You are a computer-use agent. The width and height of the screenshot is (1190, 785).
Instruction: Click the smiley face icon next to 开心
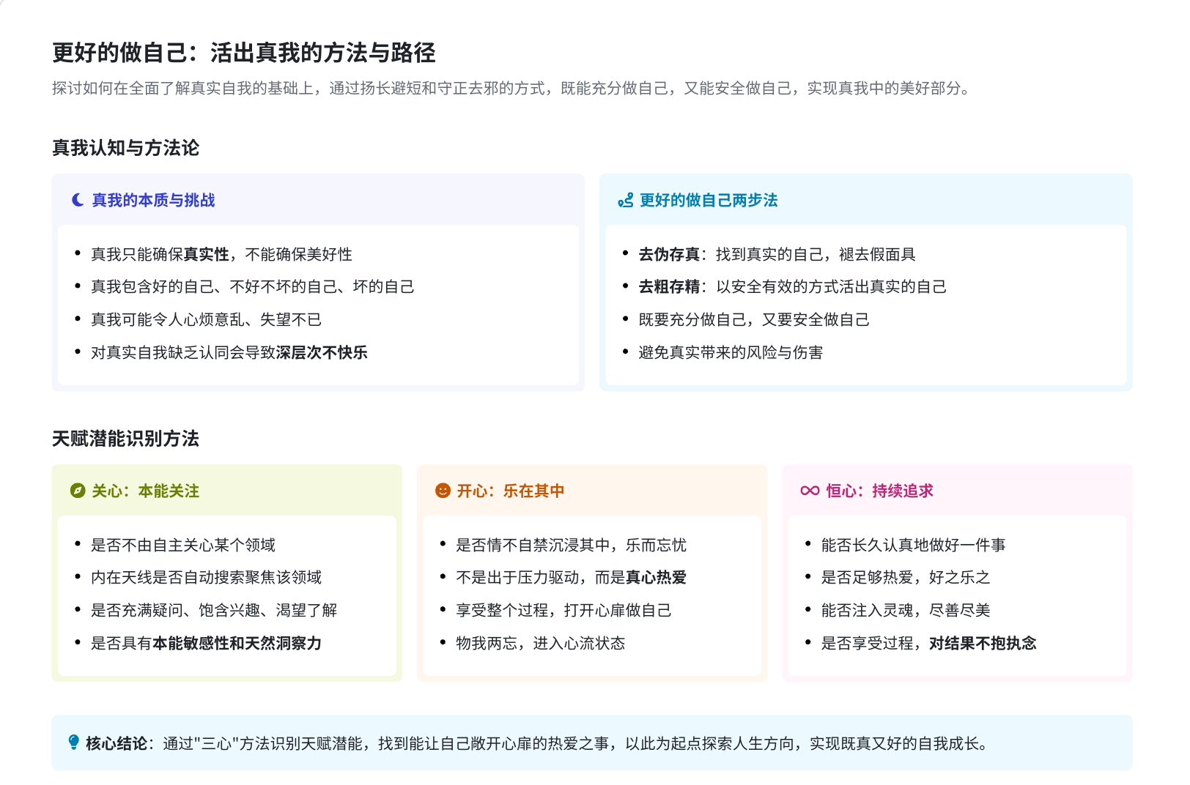[443, 491]
